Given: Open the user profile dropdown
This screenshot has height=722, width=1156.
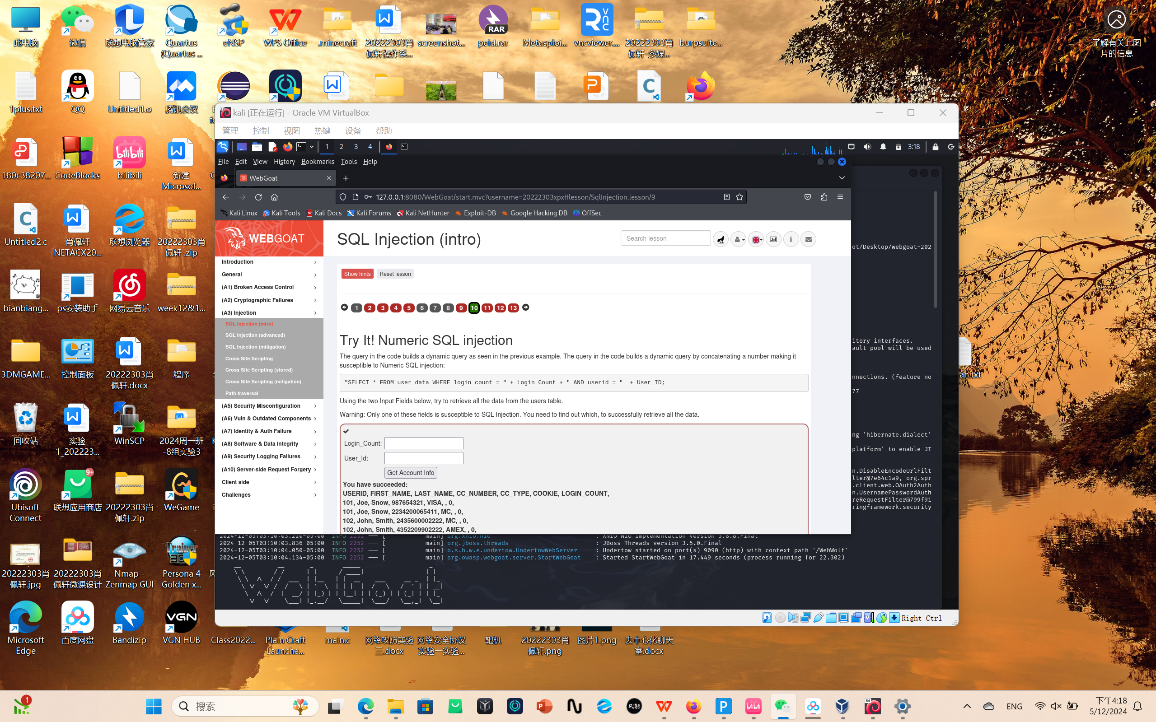Looking at the screenshot, I should pos(739,239).
